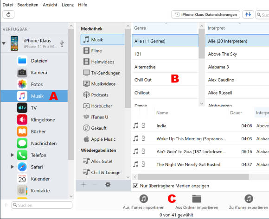This screenshot has height=219, width=269.
Task: Select Musik in the Mediathek list
Action: (102, 39)
